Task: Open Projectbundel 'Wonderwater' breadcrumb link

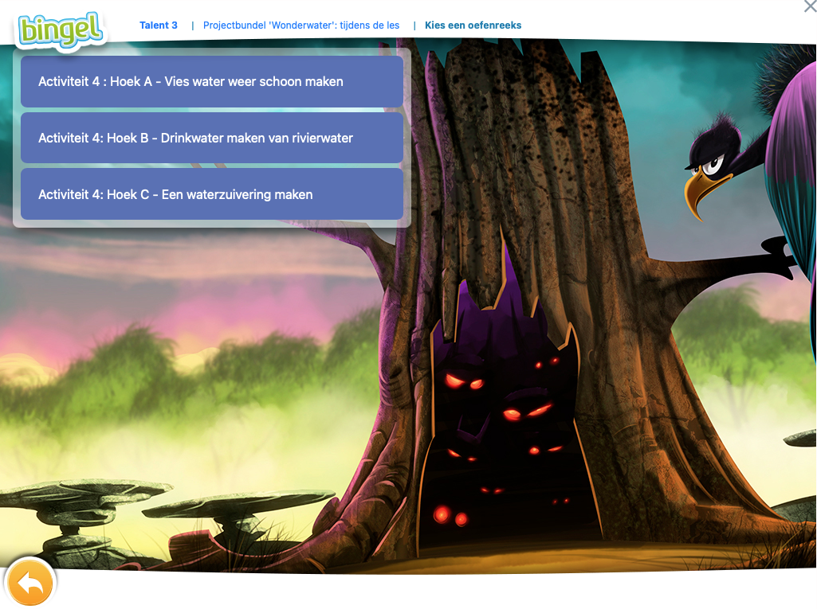Action: (x=301, y=25)
